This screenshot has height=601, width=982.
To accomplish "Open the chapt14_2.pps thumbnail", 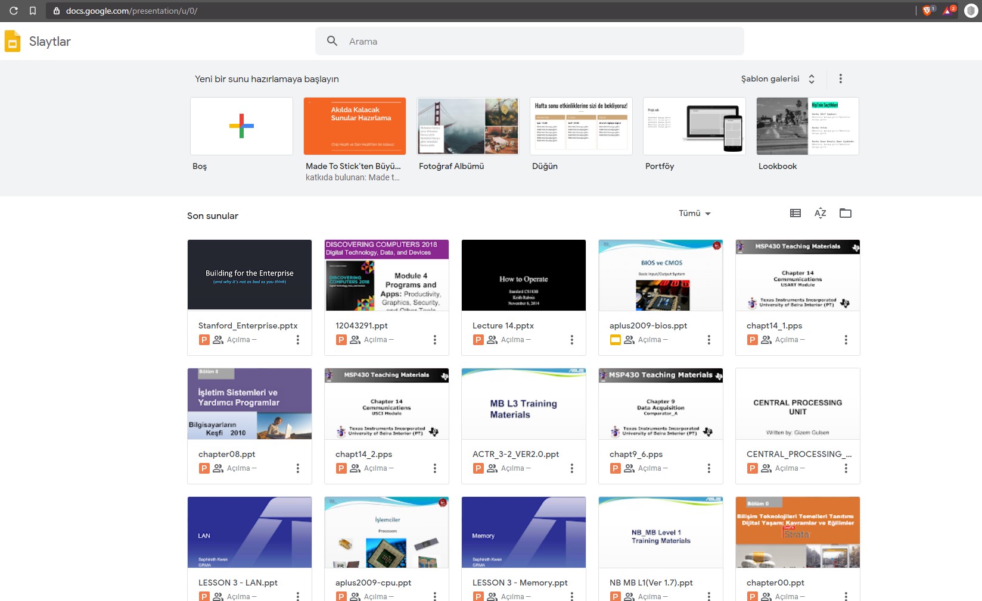I will click(387, 403).
